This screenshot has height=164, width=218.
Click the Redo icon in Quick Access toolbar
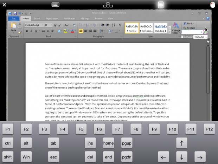tap(26, 13)
